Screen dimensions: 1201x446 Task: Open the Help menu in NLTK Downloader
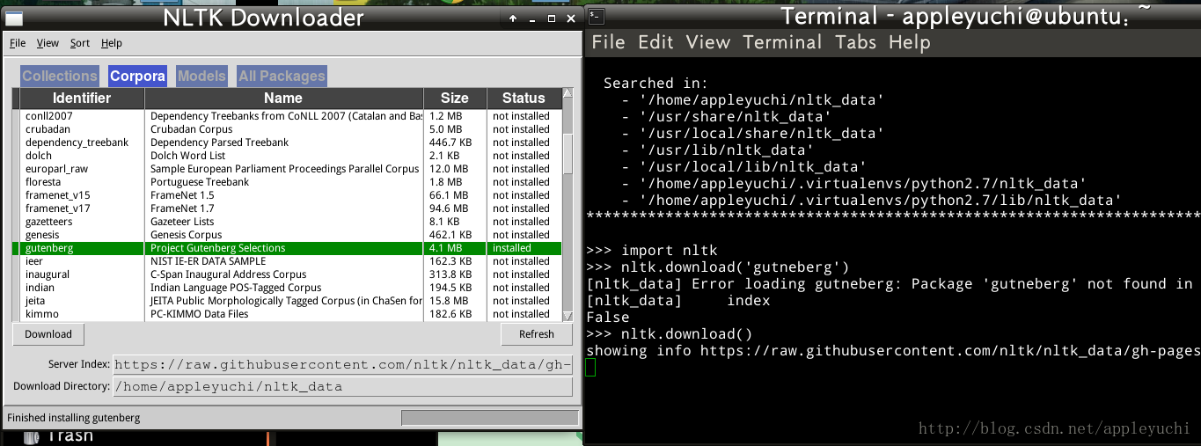click(x=112, y=43)
